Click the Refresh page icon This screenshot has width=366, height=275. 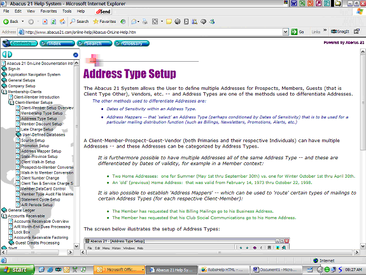click(53, 22)
